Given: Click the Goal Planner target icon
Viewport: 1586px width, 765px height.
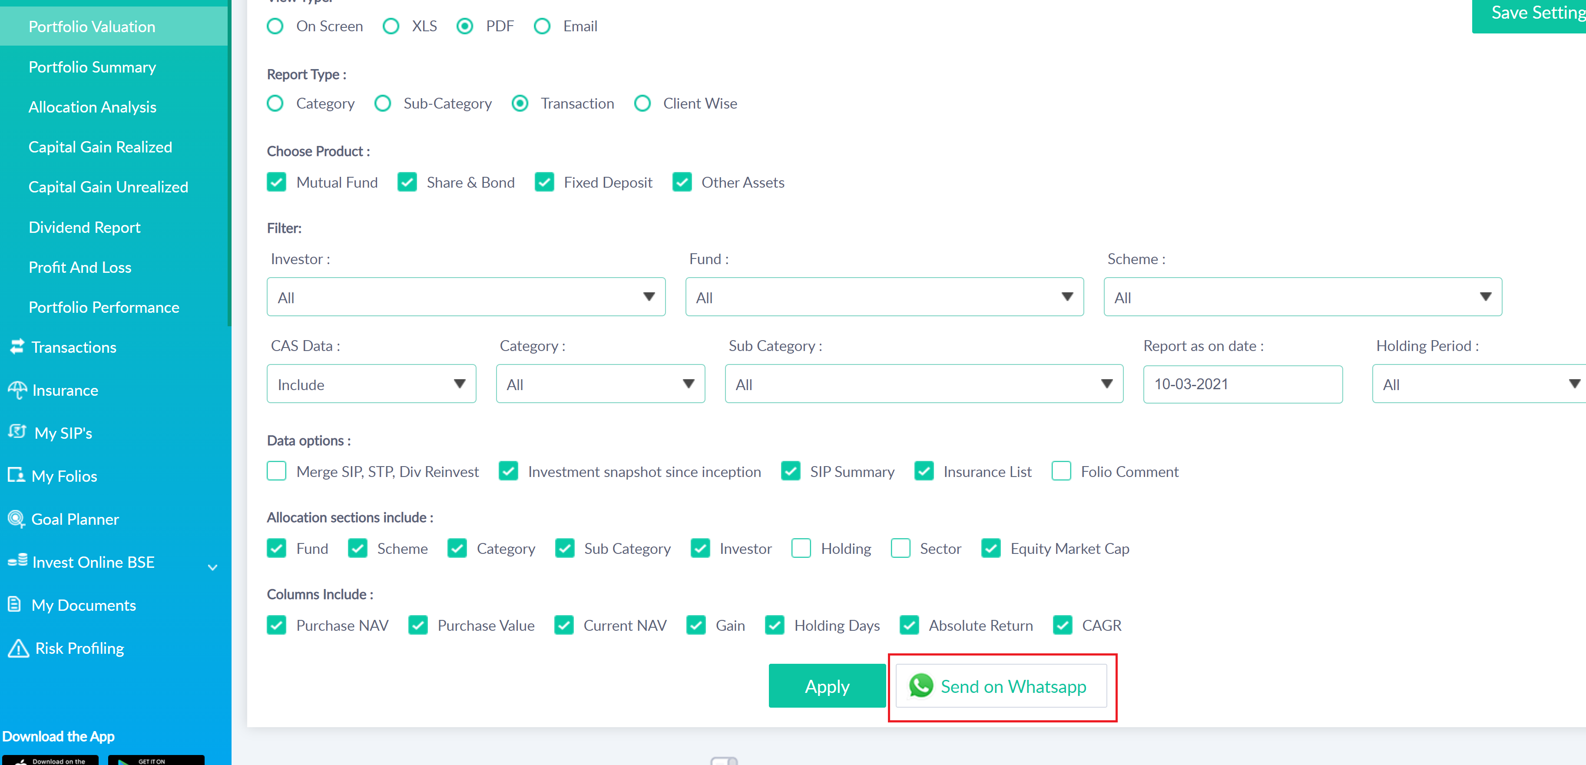Looking at the screenshot, I should click(x=16, y=519).
